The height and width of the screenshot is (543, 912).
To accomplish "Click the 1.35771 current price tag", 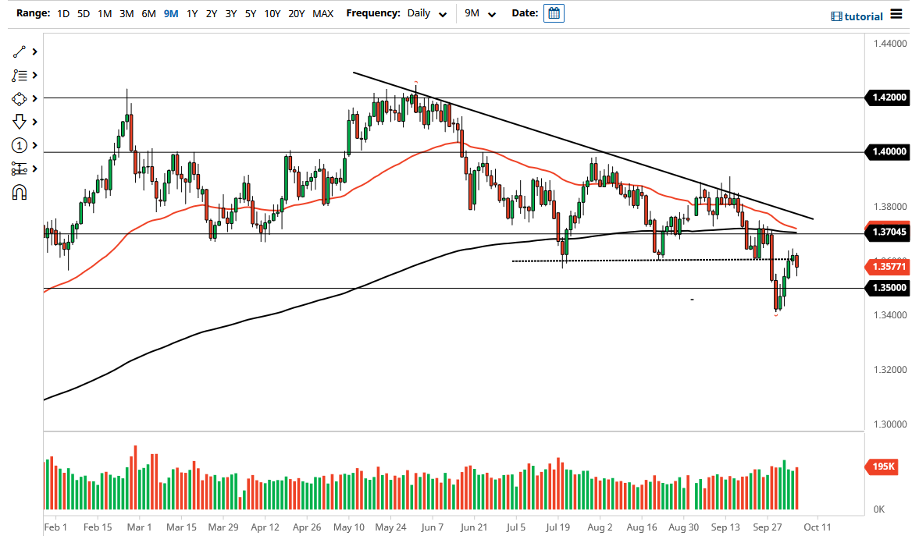I will 887,267.
